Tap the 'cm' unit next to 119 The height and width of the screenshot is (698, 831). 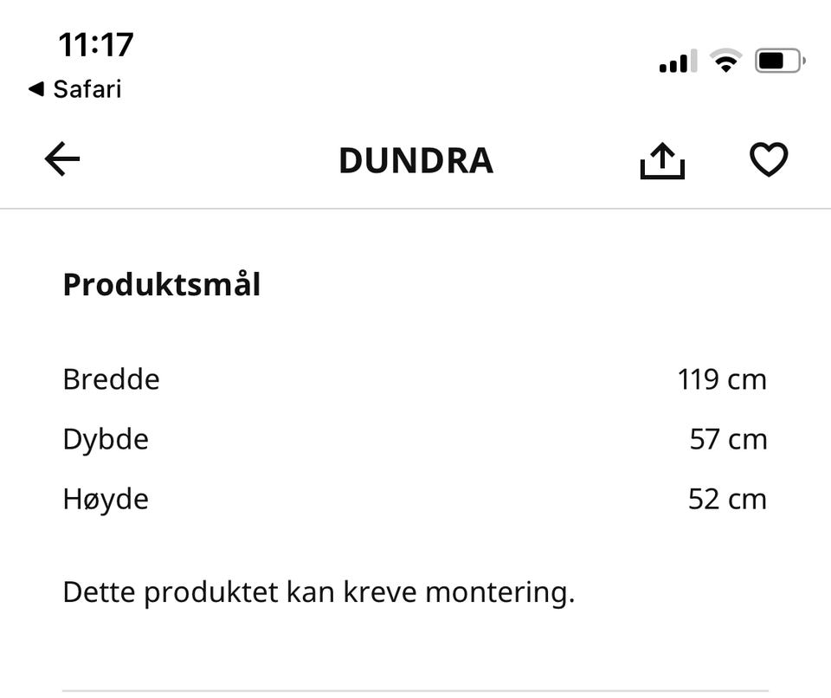point(747,379)
